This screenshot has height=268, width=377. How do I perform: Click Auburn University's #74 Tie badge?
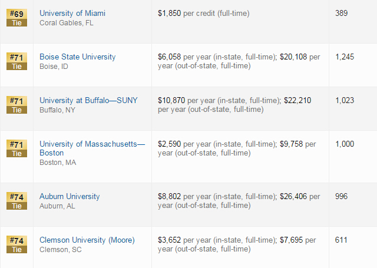pyautogui.click(x=17, y=201)
